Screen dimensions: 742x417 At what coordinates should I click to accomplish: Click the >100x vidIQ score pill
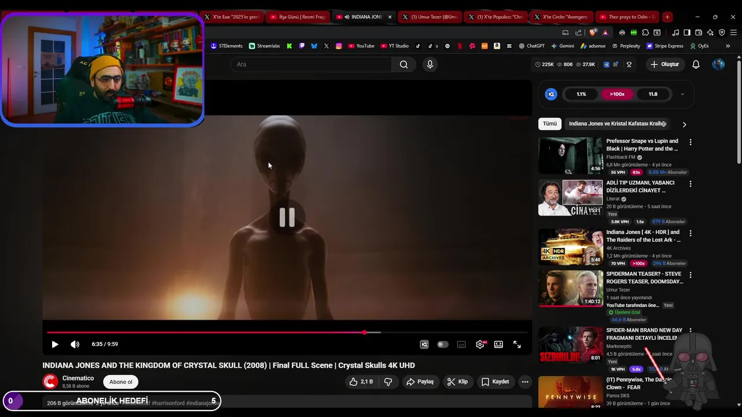617,94
